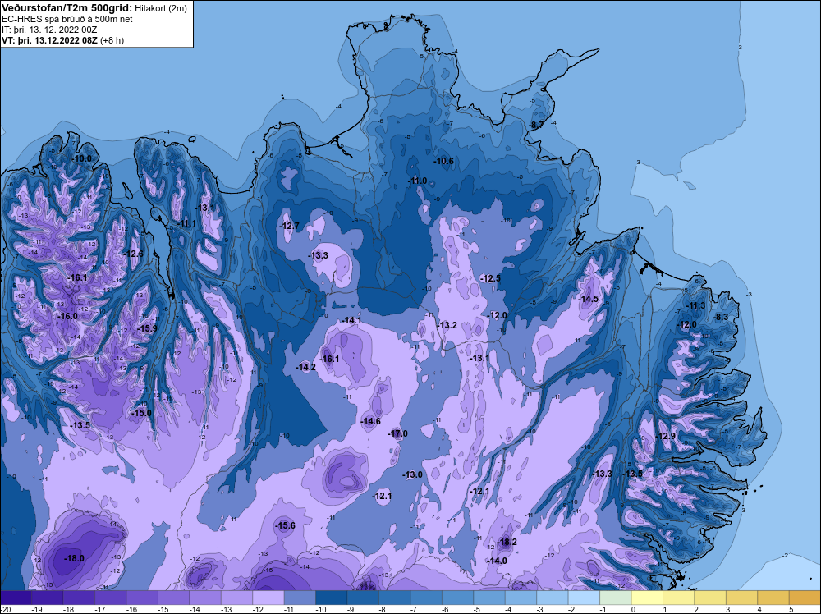Click the 'VT: þri. 13.12.2022 08Z' valid time

pos(49,40)
